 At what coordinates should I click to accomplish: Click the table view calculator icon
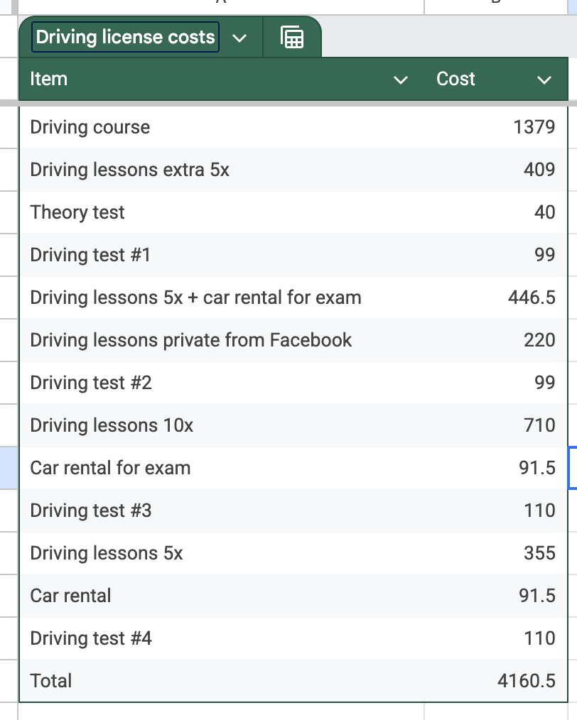[292, 38]
